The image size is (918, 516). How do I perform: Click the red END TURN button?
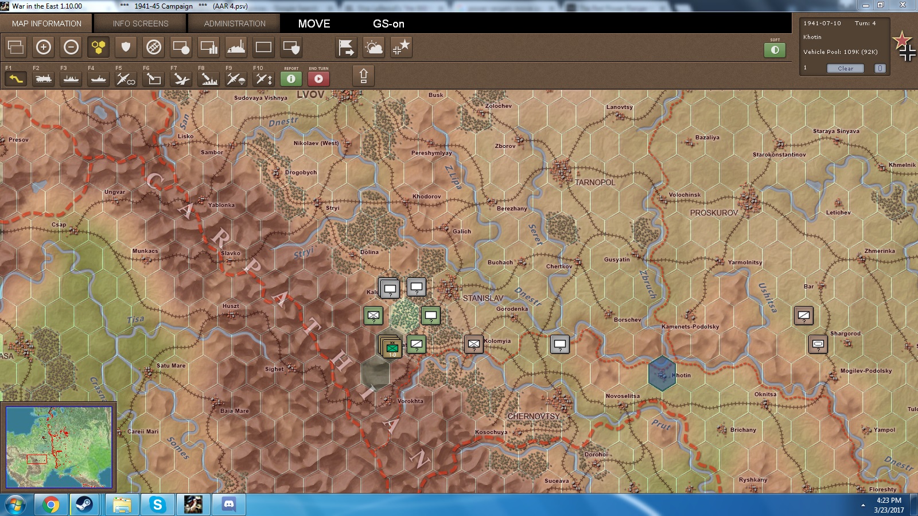click(319, 79)
